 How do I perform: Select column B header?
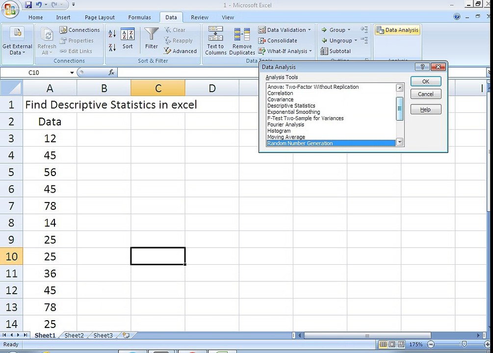[104, 88]
